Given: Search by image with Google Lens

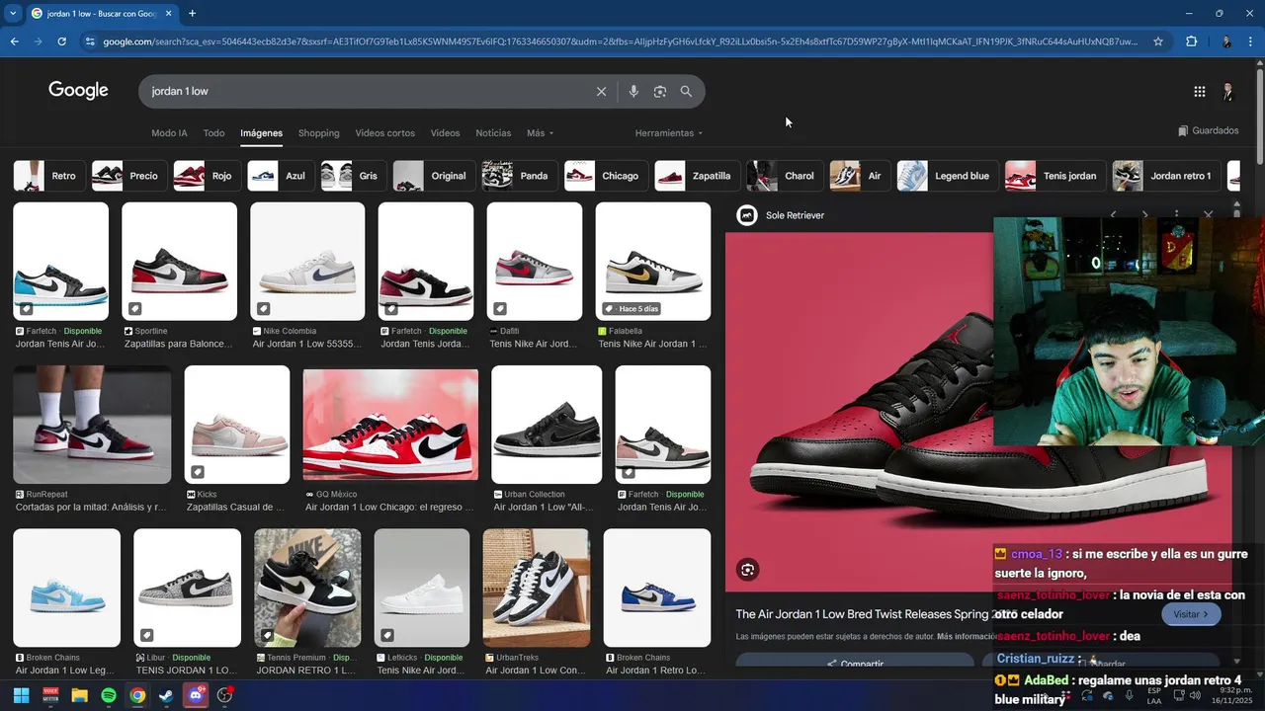Looking at the screenshot, I should point(659,91).
